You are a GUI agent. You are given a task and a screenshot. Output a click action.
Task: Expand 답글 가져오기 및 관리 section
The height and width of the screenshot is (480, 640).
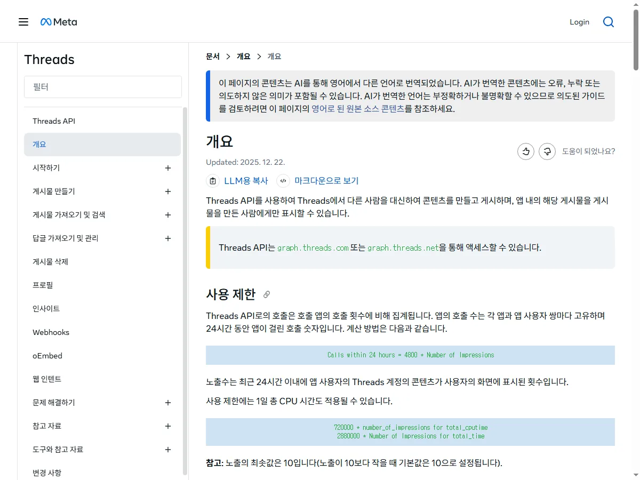(168, 238)
